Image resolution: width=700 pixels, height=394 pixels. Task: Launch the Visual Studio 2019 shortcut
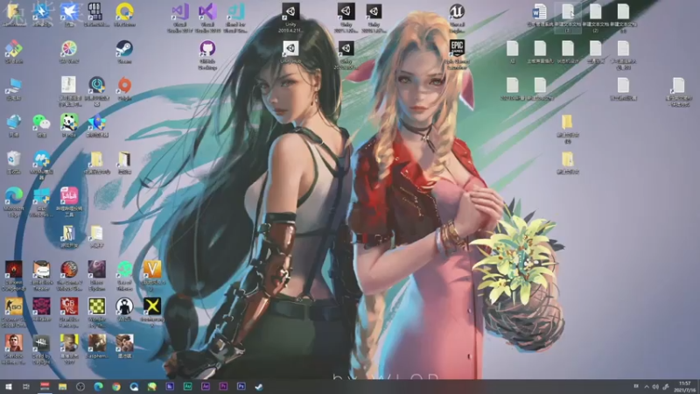point(207,18)
